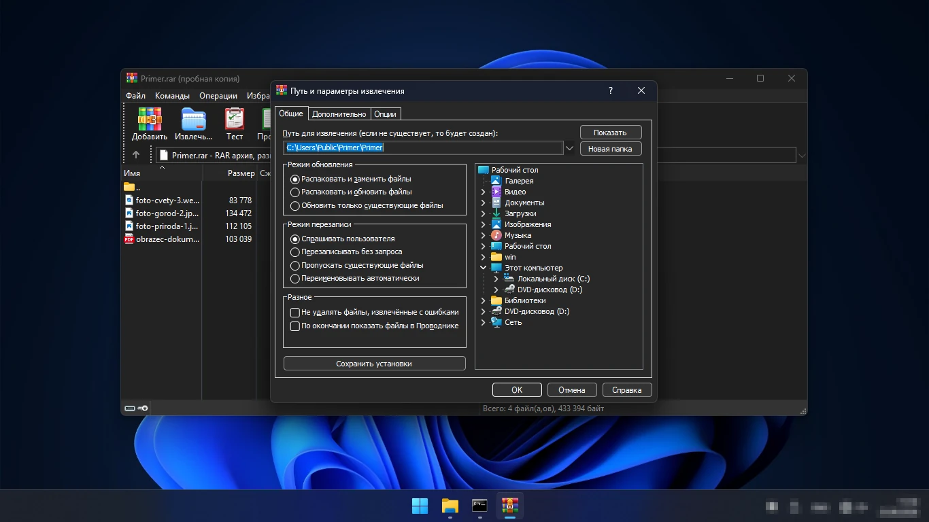Image resolution: width=929 pixels, height=522 pixels.
Task: Select the obrazec-dokum PDF file icon
Action: [x=129, y=239]
